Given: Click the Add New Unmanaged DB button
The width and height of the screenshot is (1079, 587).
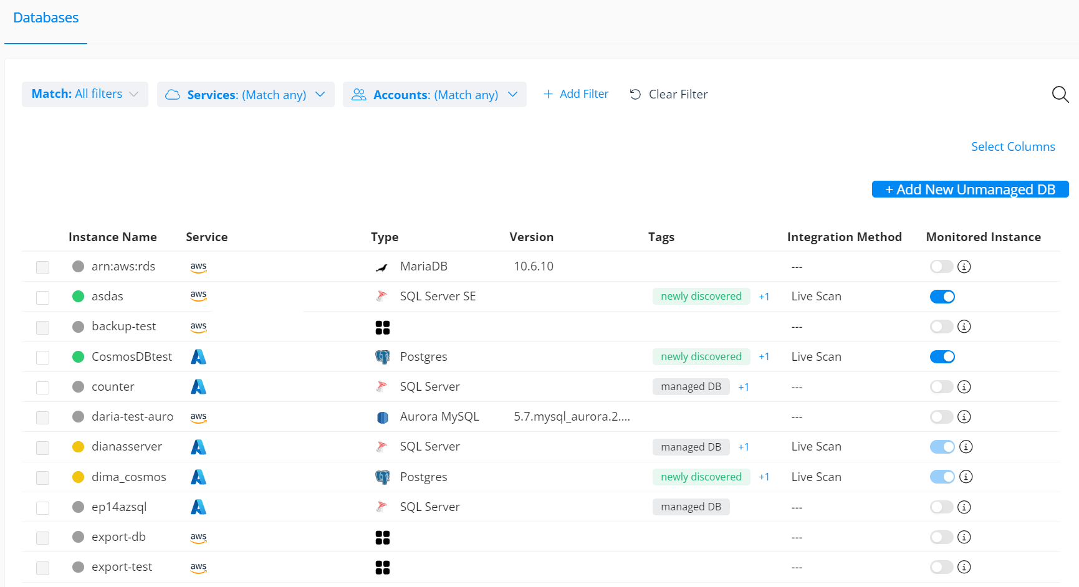Looking at the screenshot, I should click(x=970, y=189).
